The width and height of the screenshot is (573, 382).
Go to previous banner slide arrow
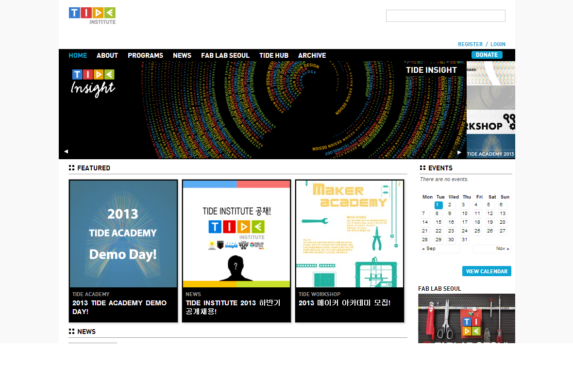coord(66,151)
